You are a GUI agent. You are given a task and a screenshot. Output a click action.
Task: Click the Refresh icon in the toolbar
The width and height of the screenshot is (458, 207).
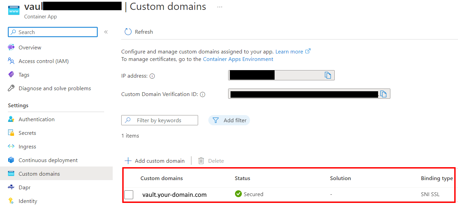point(128,32)
